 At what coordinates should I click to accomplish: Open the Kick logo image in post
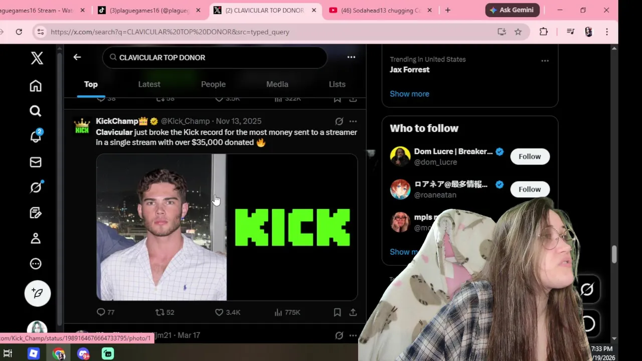(292, 227)
